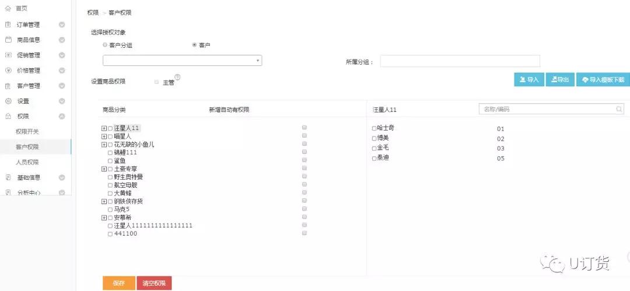The image size is (630, 291).
Task: Open the customer selection dropdown
Action: click(183, 60)
